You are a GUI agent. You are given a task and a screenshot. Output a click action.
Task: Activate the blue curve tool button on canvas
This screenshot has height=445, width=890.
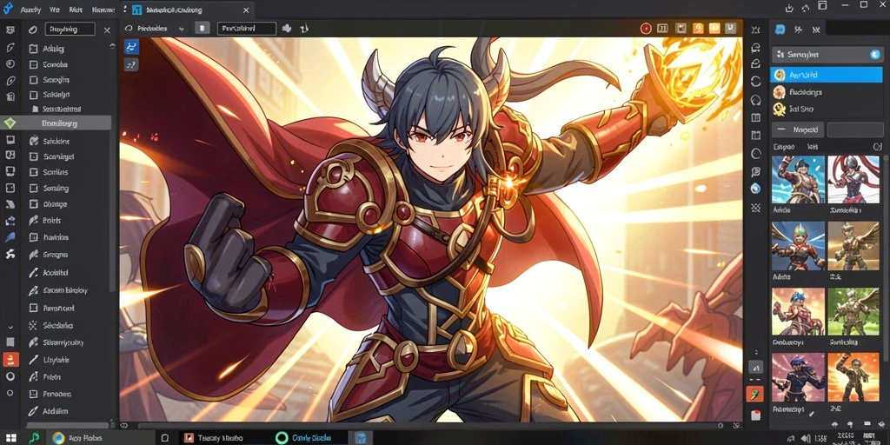coord(132,47)
